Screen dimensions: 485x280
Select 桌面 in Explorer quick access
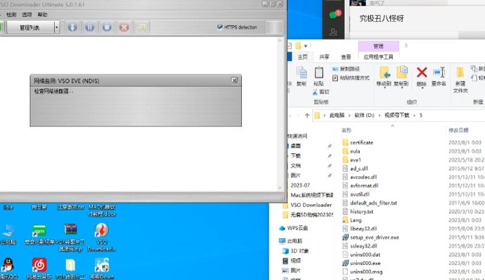pyautogui.click(x=296, y=146)
